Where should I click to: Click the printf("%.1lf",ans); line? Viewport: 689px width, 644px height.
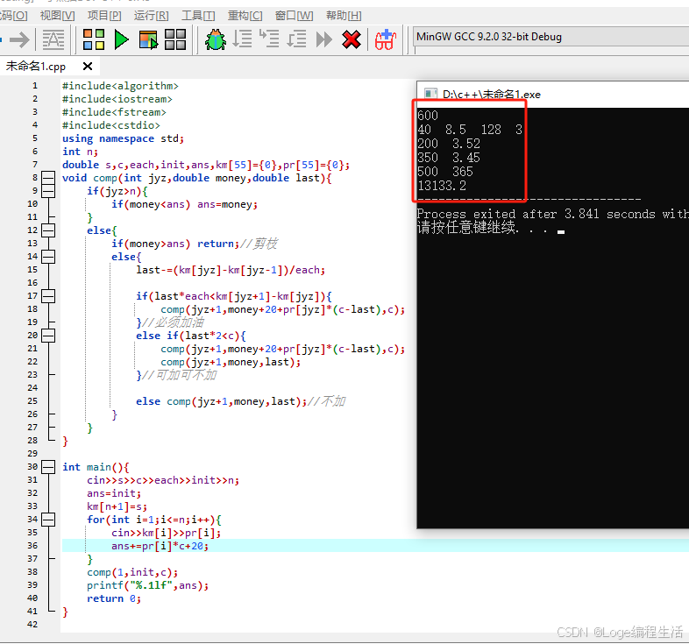coord(147,585)
